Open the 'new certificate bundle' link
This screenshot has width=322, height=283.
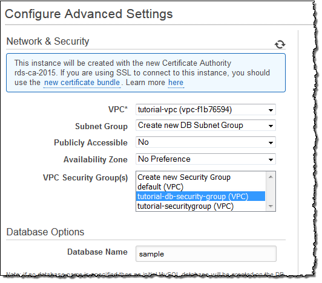[82, 83]
